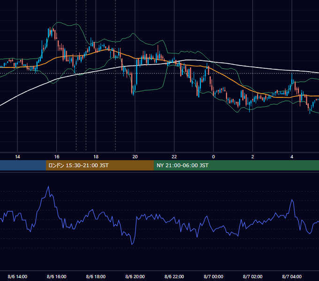Click the 8/7 04:00 date label

(x=292, y=276)
